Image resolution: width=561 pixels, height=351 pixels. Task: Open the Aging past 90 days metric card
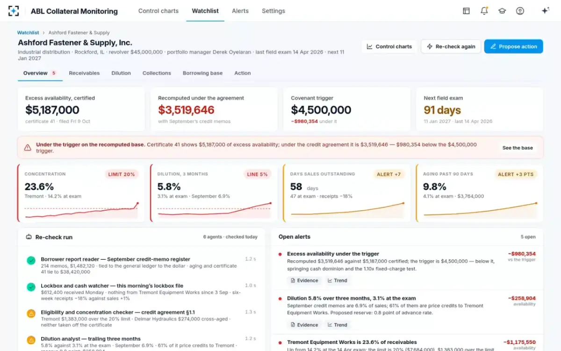tap(480, 193)
